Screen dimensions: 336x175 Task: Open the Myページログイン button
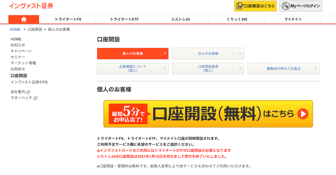coord(301,6)
